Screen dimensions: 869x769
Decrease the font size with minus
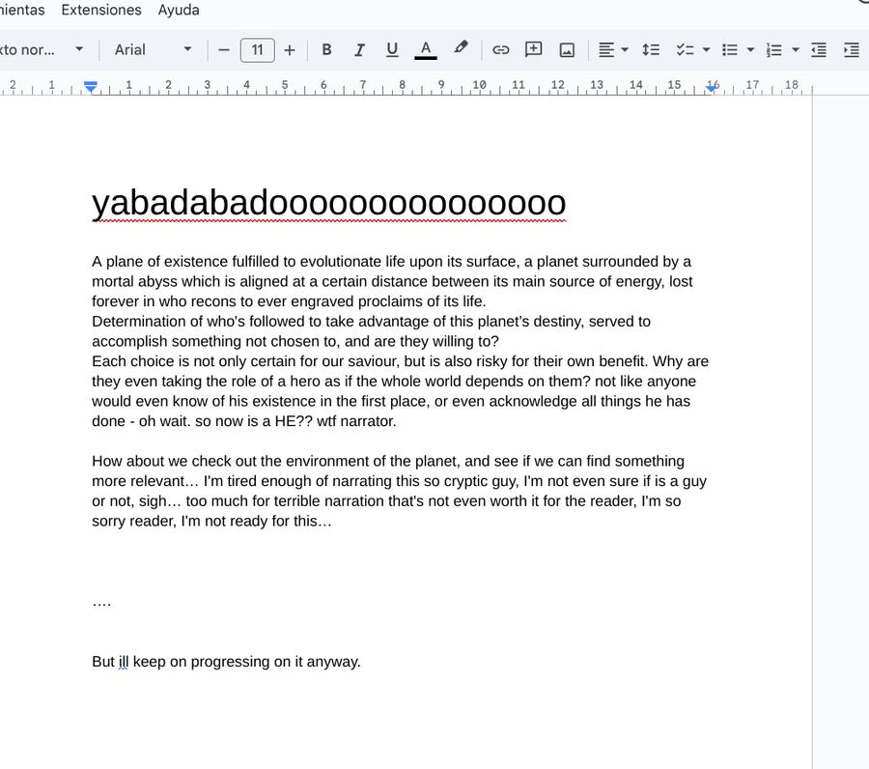point(224,50)
